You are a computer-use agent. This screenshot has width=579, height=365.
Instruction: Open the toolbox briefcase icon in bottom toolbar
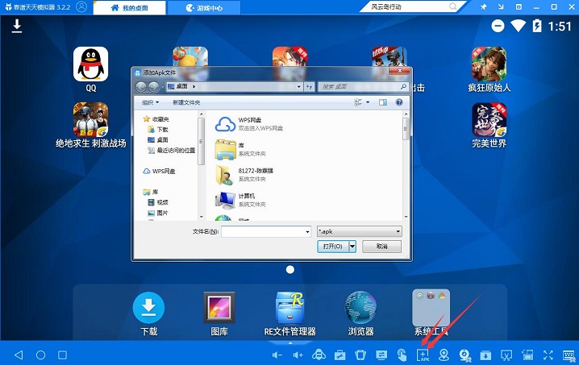tap(339, 355)
